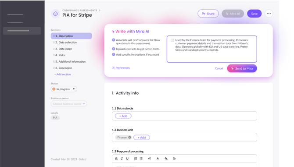294x167 pixels.
Task: Toggle bold formatting in Purpose of processing
Action: click(116, 159)
